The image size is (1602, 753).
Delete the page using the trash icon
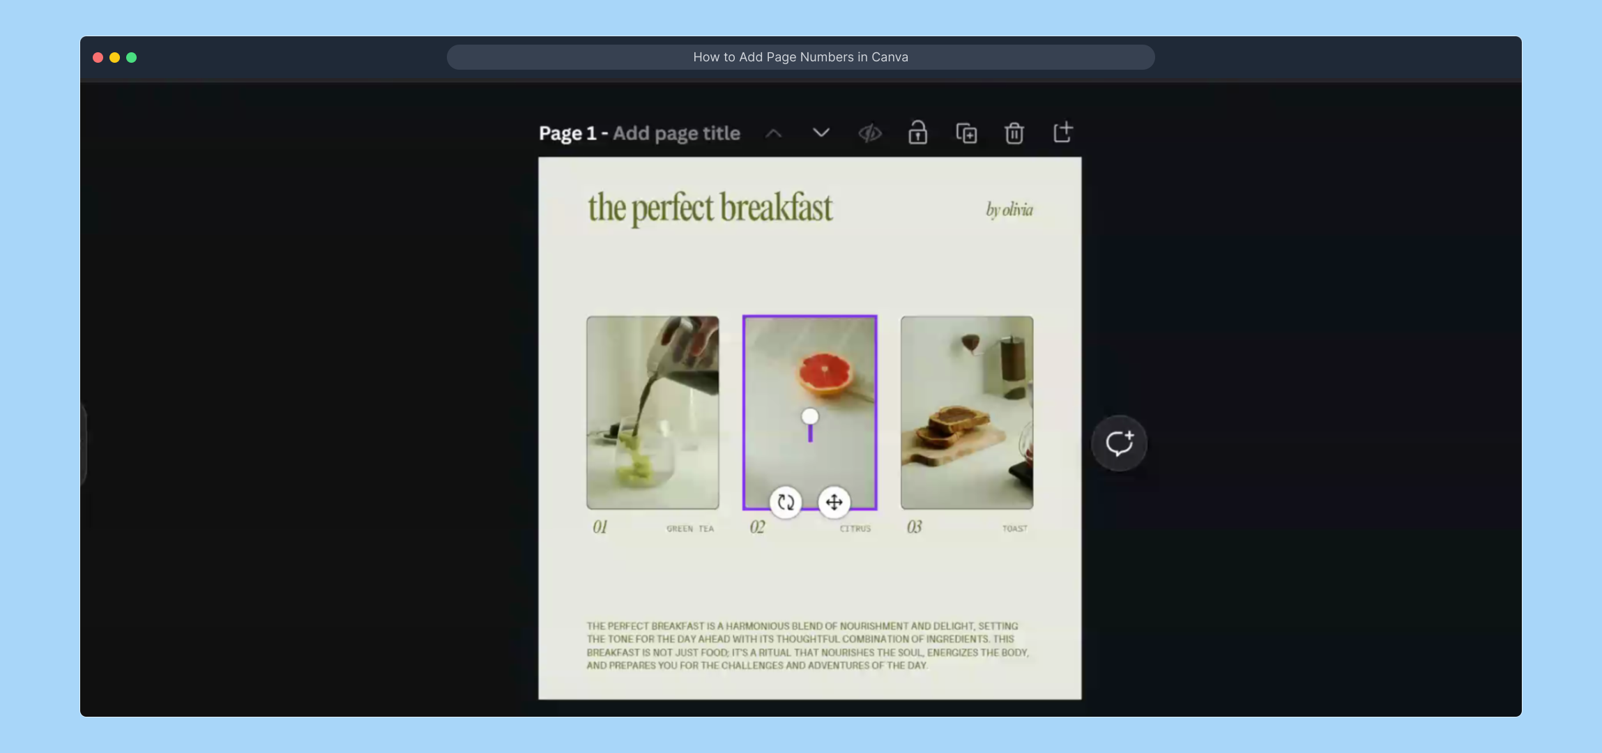click(1014, 132)
